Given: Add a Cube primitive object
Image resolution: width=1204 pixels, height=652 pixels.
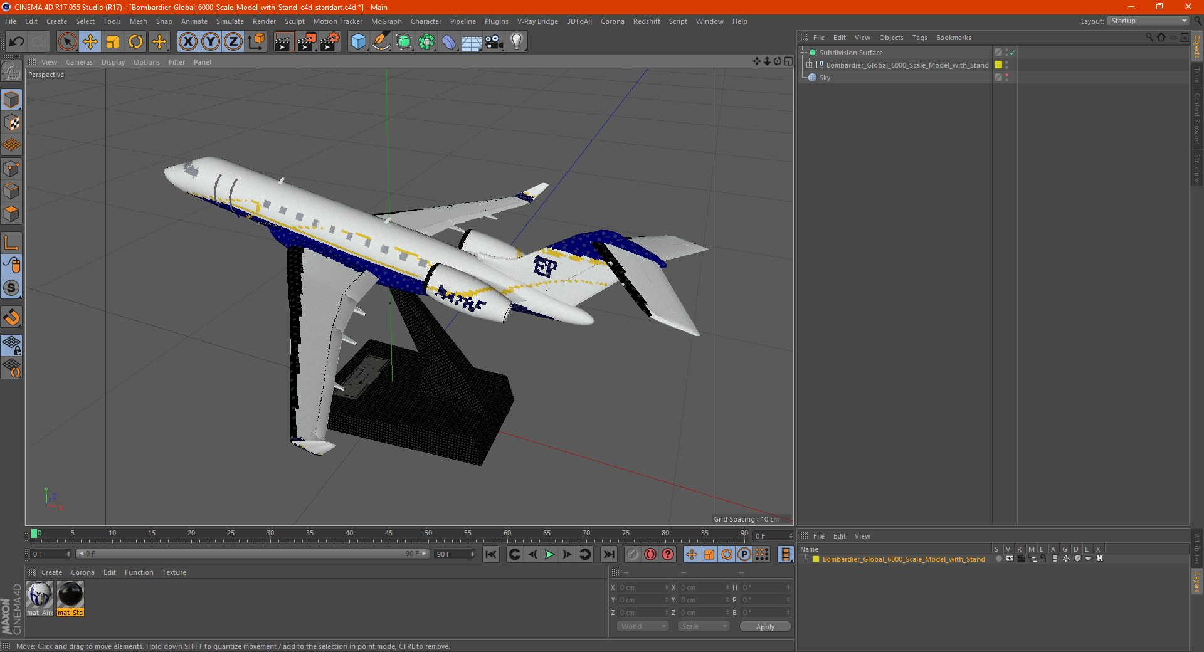Looking at the screenshot, I should pos(358,42).
